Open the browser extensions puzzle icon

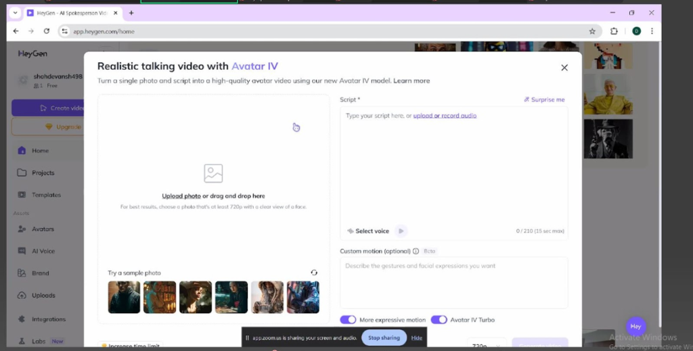pos(614,31)
